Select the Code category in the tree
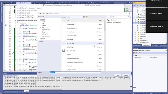168x94 pixels. [43, 22]
